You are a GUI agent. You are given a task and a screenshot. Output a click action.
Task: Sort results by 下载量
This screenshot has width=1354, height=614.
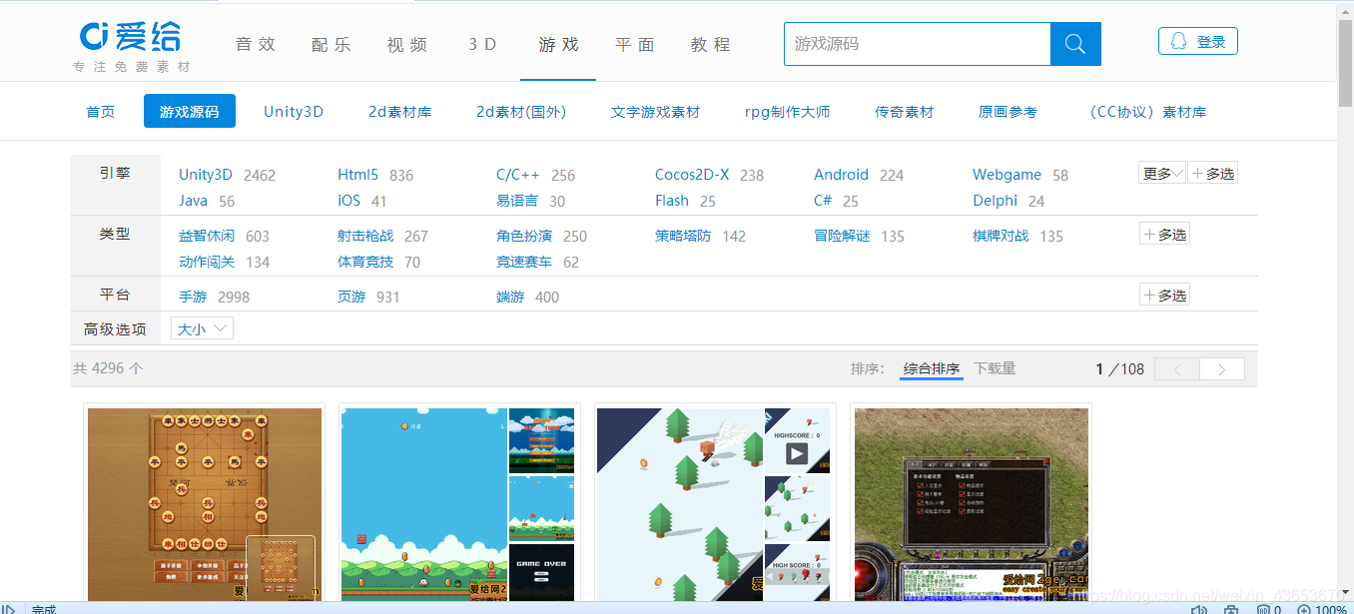[995, 368]
